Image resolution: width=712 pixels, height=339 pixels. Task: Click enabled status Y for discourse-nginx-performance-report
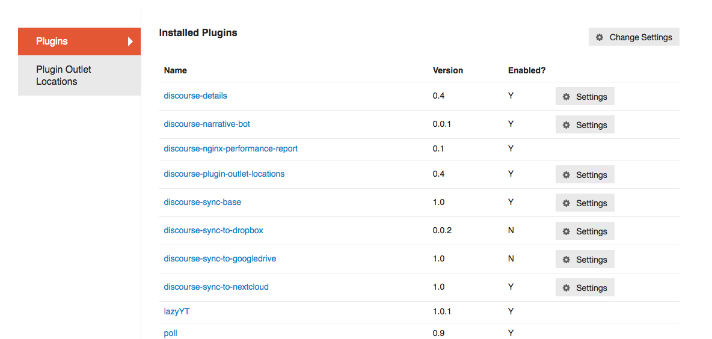[x=511, y=149]
